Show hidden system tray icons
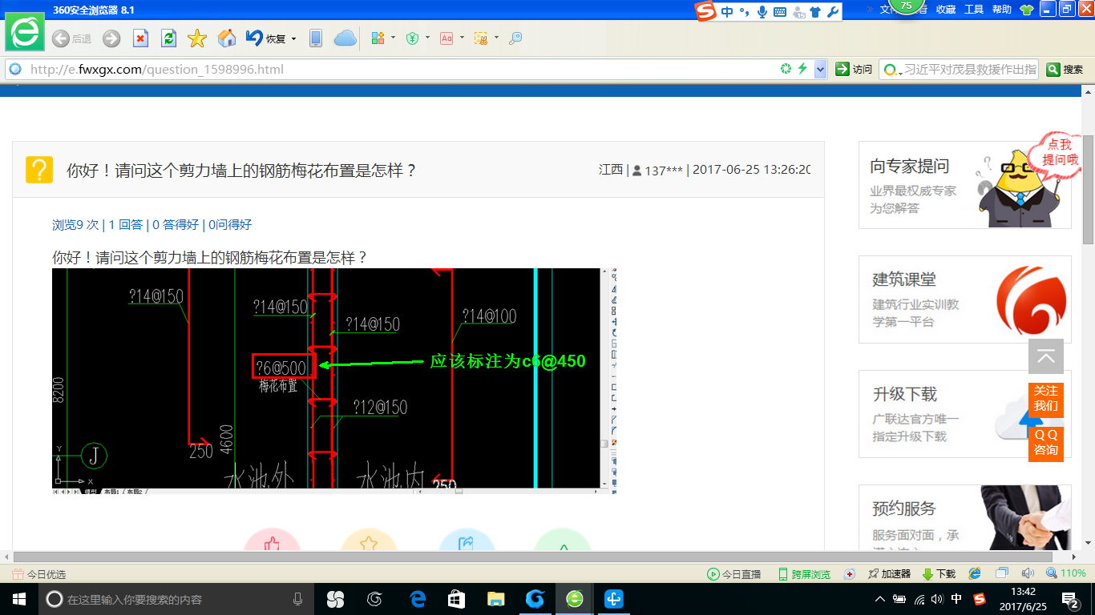Screen dimensions: 1095x615 (880, 599)
